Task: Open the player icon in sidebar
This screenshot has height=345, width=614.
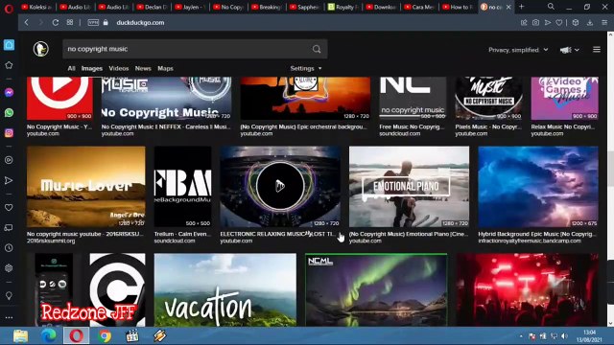Action: (x=9, y=160)
